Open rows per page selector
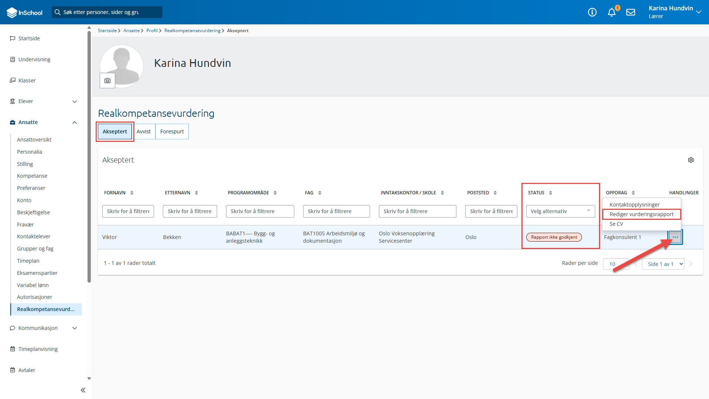The image size is (709, 399). (616, 264)
